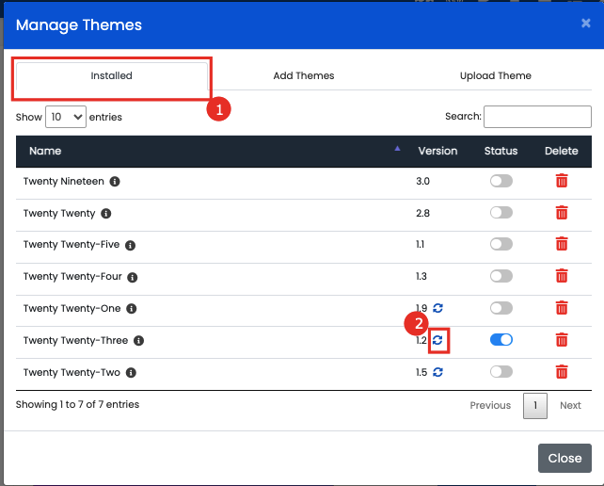Open info icon for Twenty Twenty

point(106,213)
